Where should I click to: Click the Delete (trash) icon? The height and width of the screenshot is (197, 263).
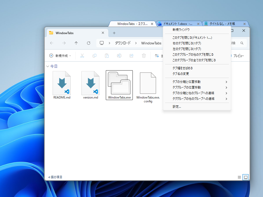click(144, 55)
